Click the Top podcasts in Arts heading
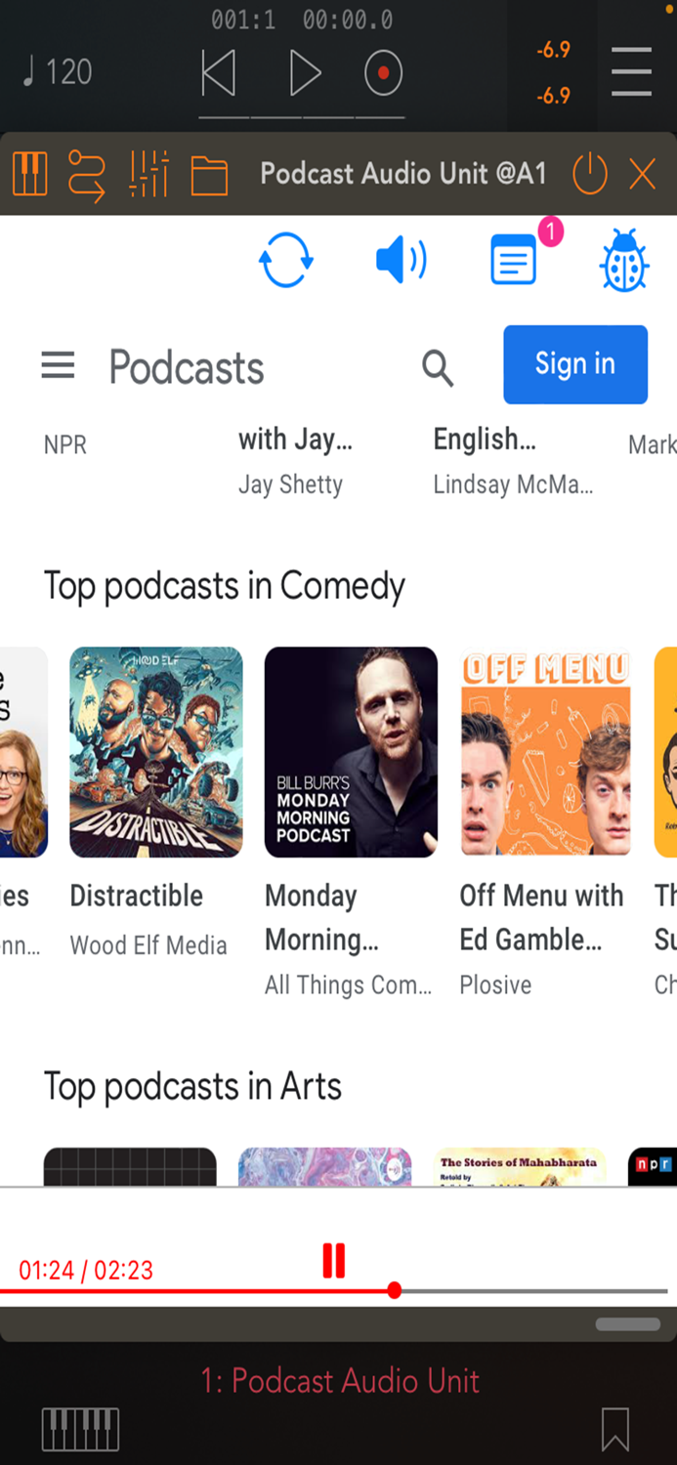This screenshot has width=677, height=1465. [192, 1086]
